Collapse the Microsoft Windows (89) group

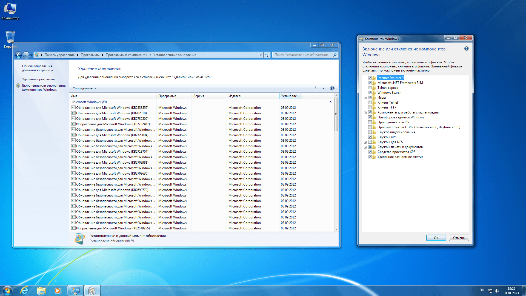[330, 102]
